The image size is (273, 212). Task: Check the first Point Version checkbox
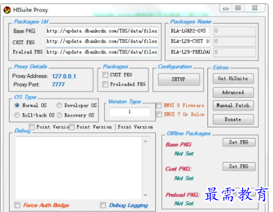point(31,127)
